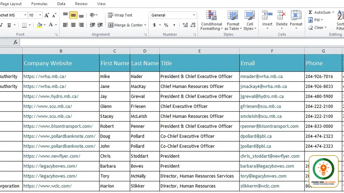This screenshot has height=193, width=344.
Task: Switch to Page Layout tab
Action: 11,4
